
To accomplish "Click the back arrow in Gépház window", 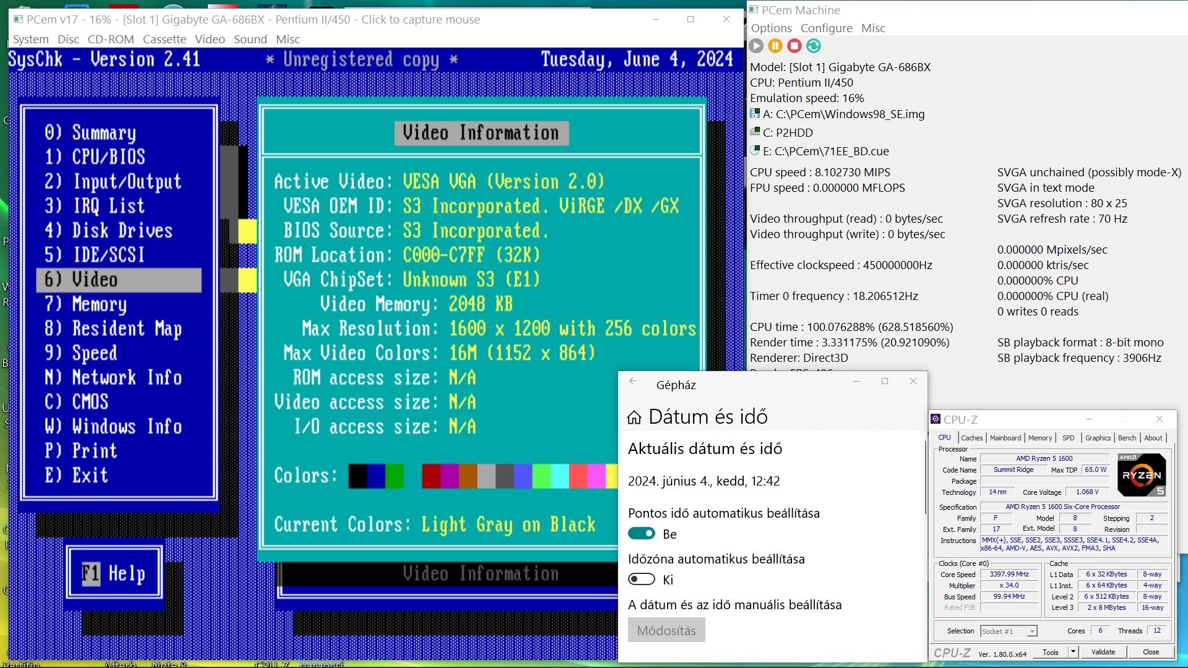I will pyautogui.click(x=633, y=381).
